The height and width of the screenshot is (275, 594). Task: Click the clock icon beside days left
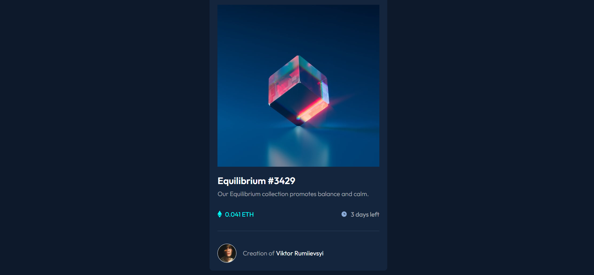344,214
